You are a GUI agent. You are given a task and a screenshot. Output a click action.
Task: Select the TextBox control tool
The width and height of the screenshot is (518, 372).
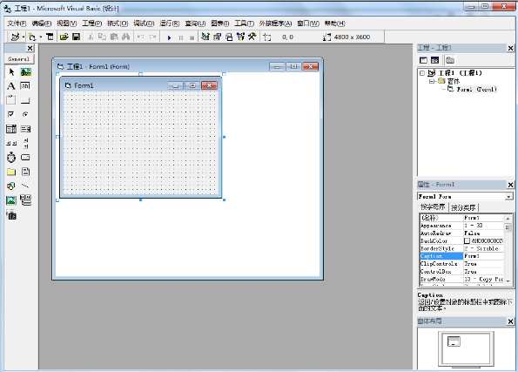click(x=25, y=86)
